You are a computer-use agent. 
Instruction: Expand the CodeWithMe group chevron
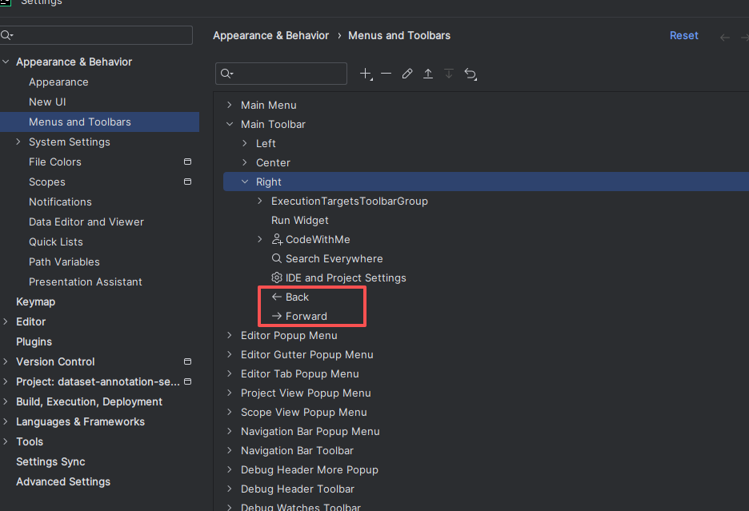[260, 239]
